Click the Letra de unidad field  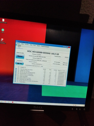43,62
